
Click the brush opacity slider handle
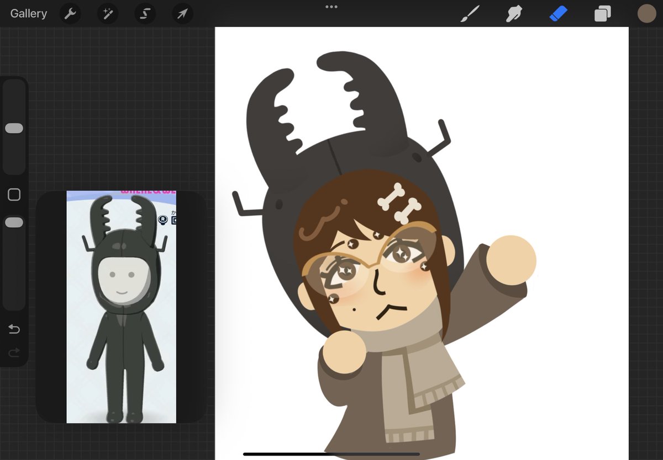(x=14, y=223)
